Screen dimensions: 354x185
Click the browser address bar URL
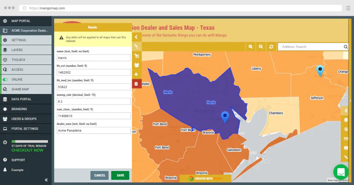47,8
